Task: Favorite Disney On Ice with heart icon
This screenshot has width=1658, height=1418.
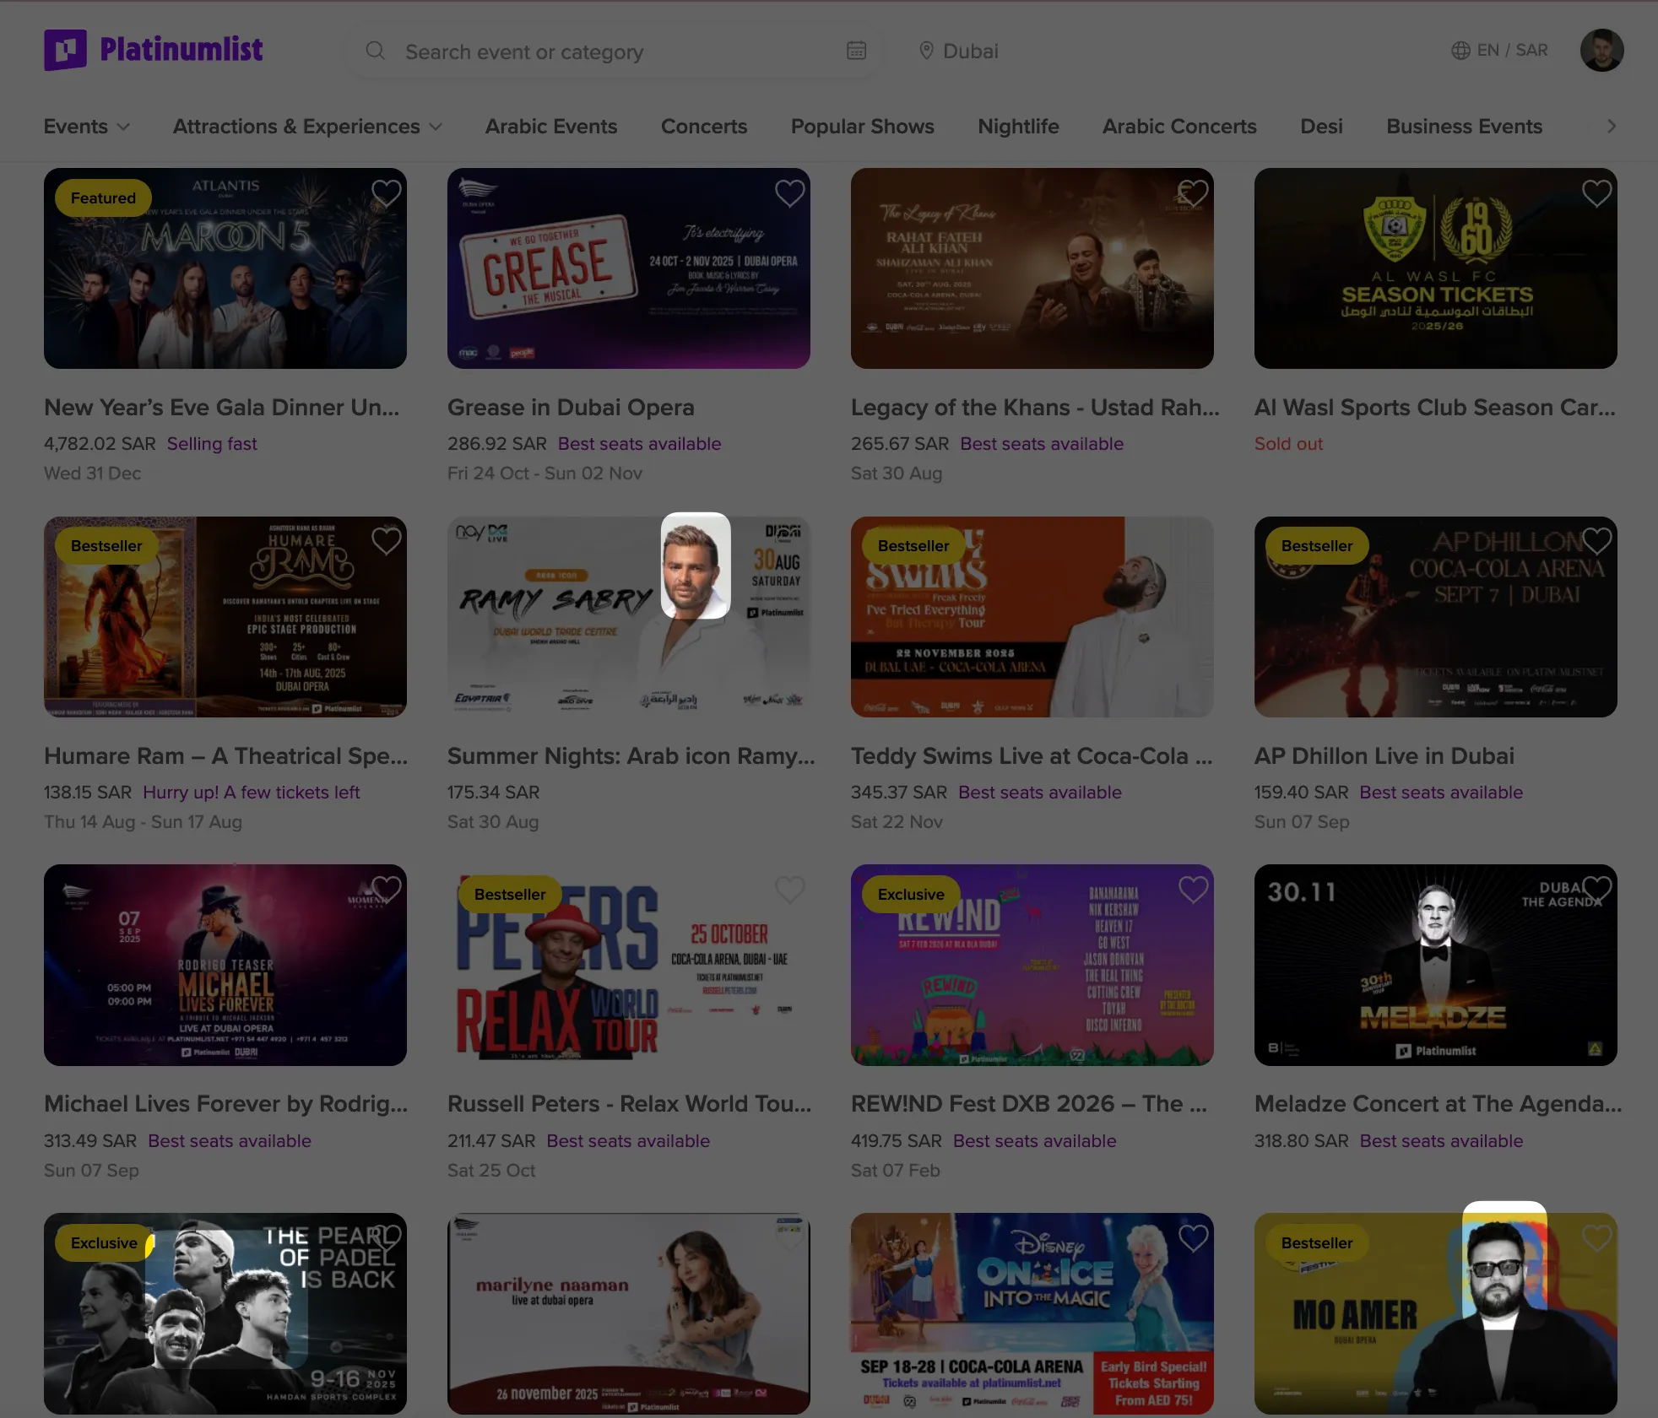Action: (x=1193, y=1238)
